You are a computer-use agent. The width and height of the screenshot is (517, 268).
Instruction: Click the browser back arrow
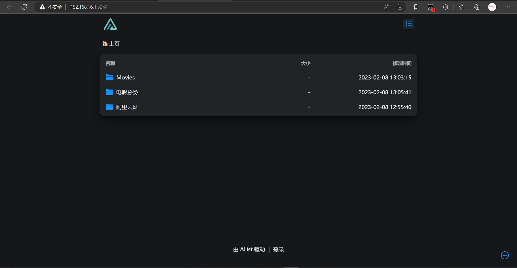(9, 7)
